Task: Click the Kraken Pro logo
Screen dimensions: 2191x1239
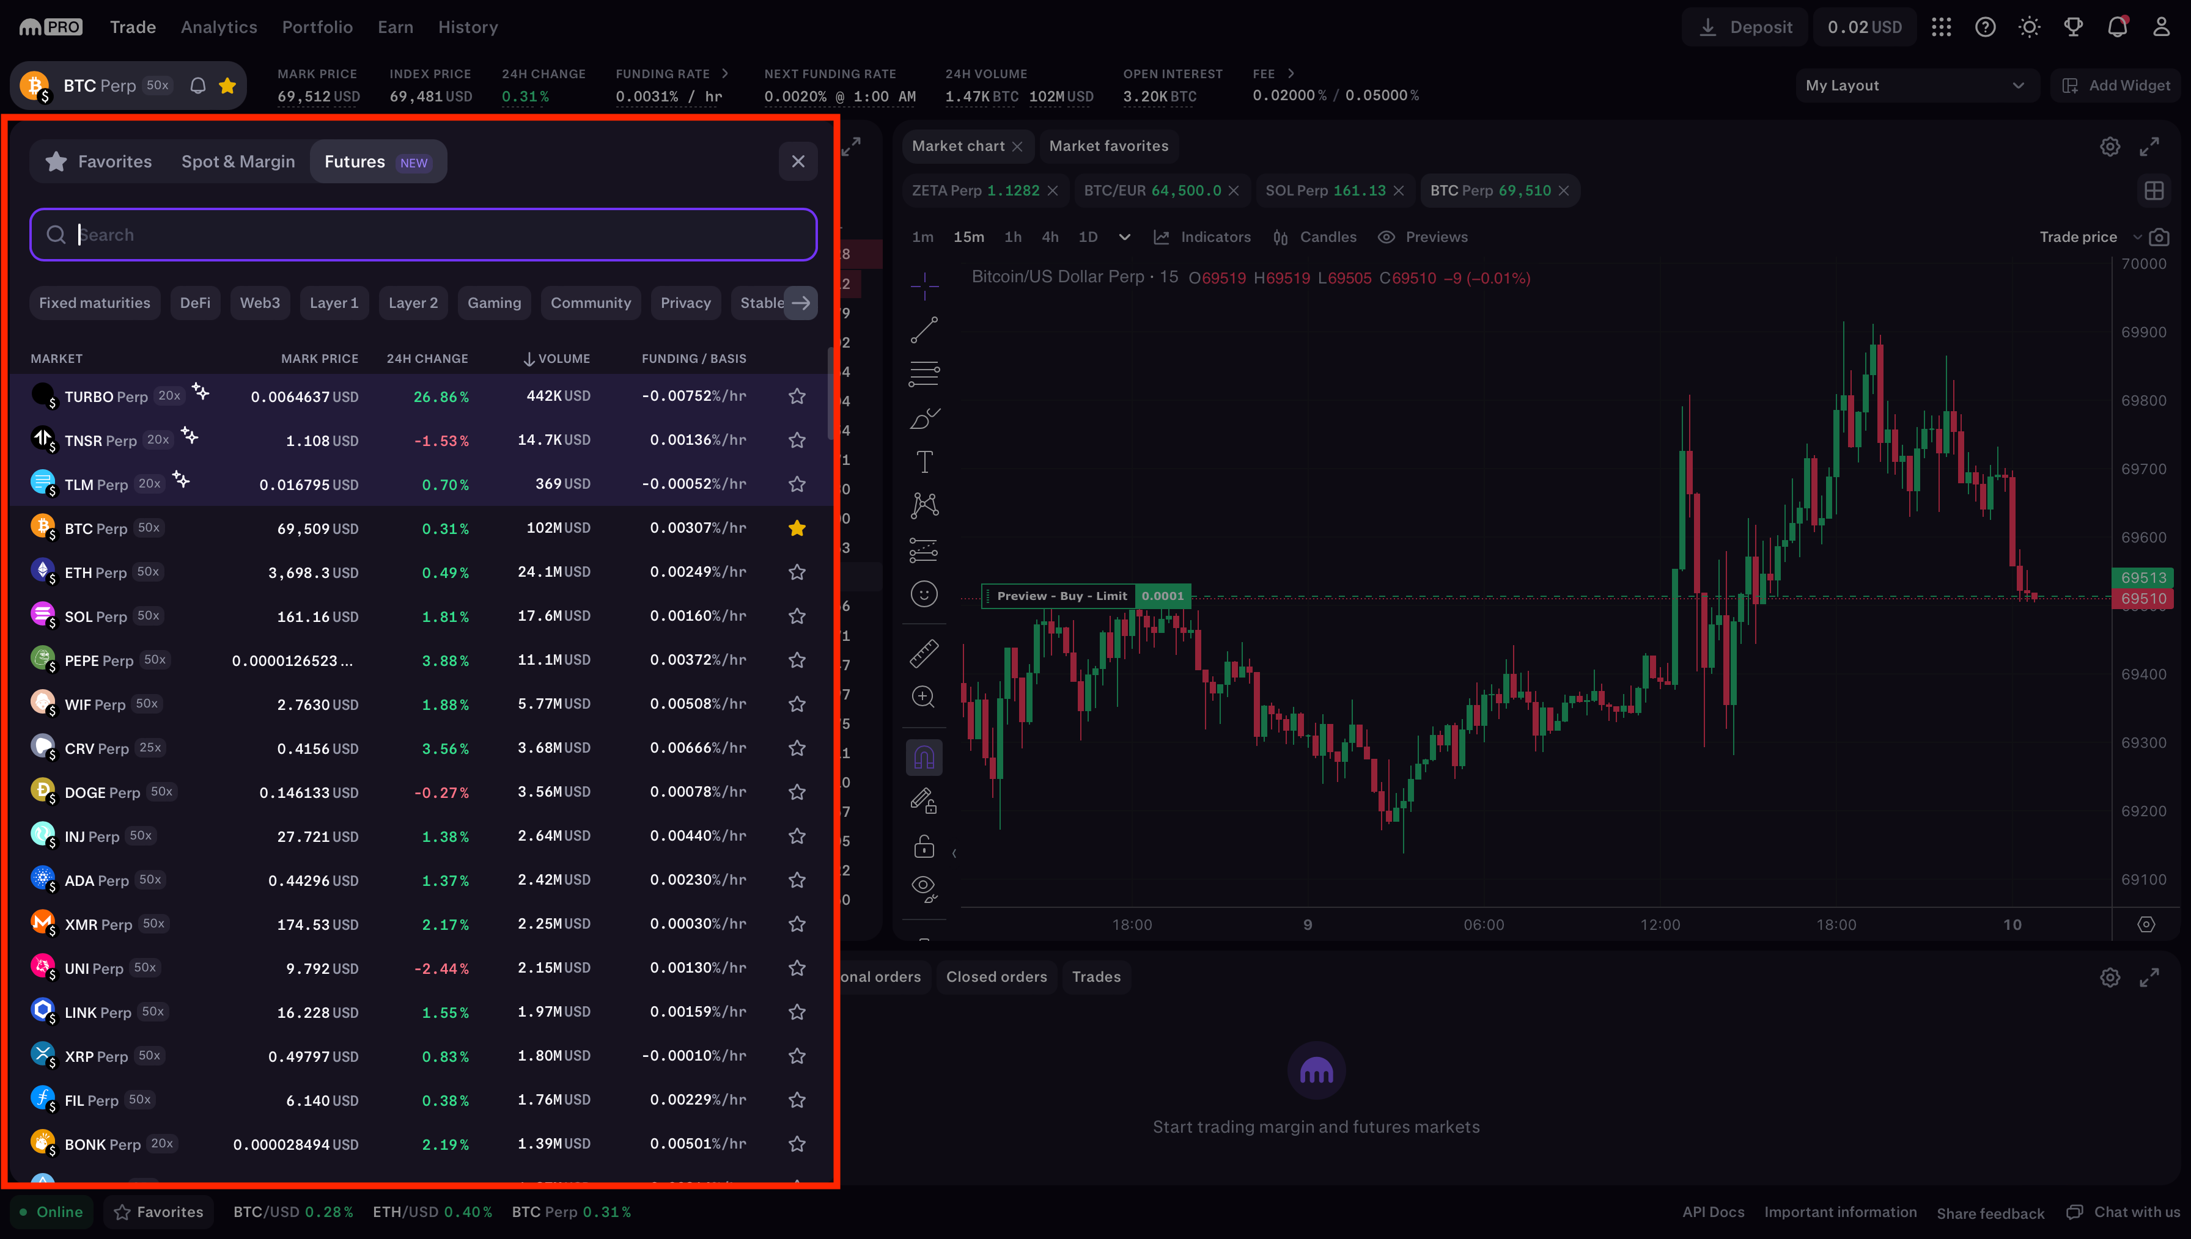Action: [x=50, y=27]
